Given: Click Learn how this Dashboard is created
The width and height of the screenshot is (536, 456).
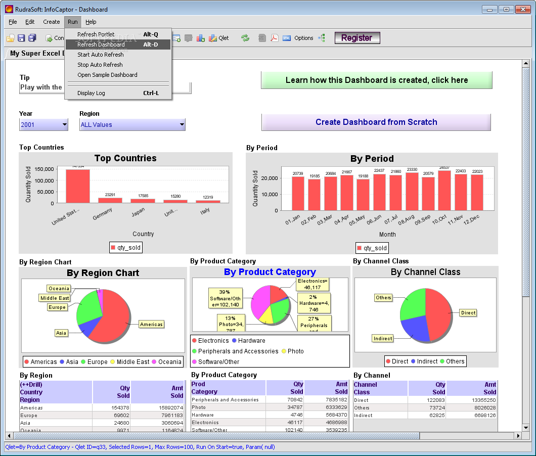Looking at the screenshot, I should [x=377, y=80].
